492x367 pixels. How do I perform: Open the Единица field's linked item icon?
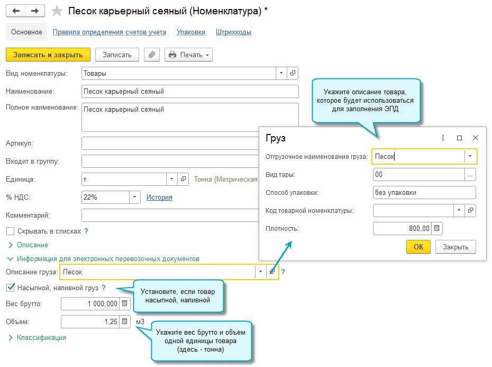[183, 179]
